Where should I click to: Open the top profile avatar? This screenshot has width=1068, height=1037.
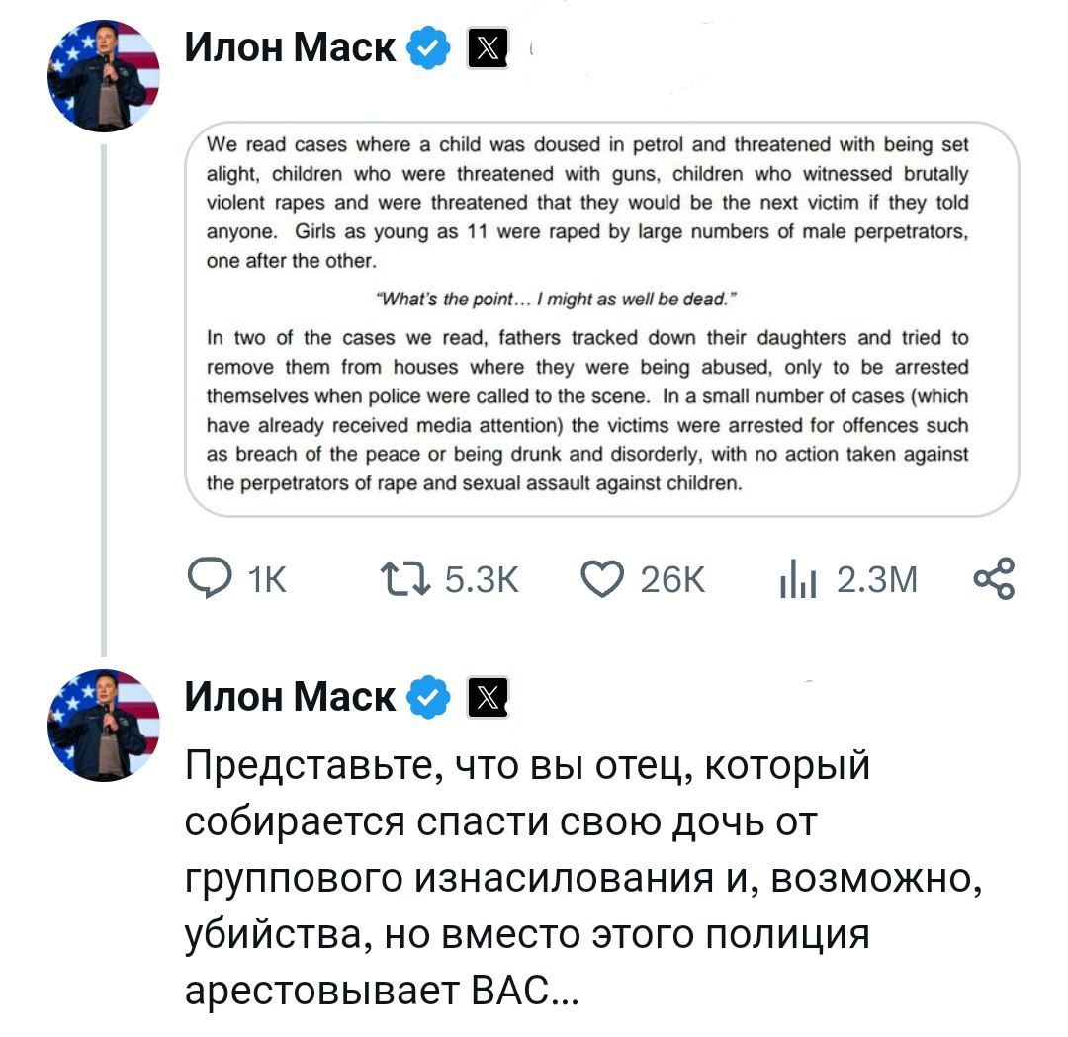point(104,77)
